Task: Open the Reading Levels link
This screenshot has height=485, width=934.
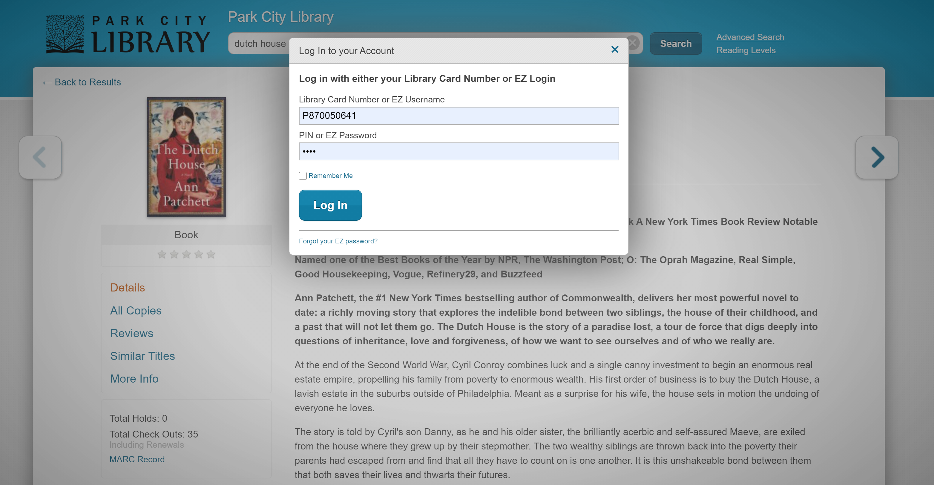Action: pos(746,50)
